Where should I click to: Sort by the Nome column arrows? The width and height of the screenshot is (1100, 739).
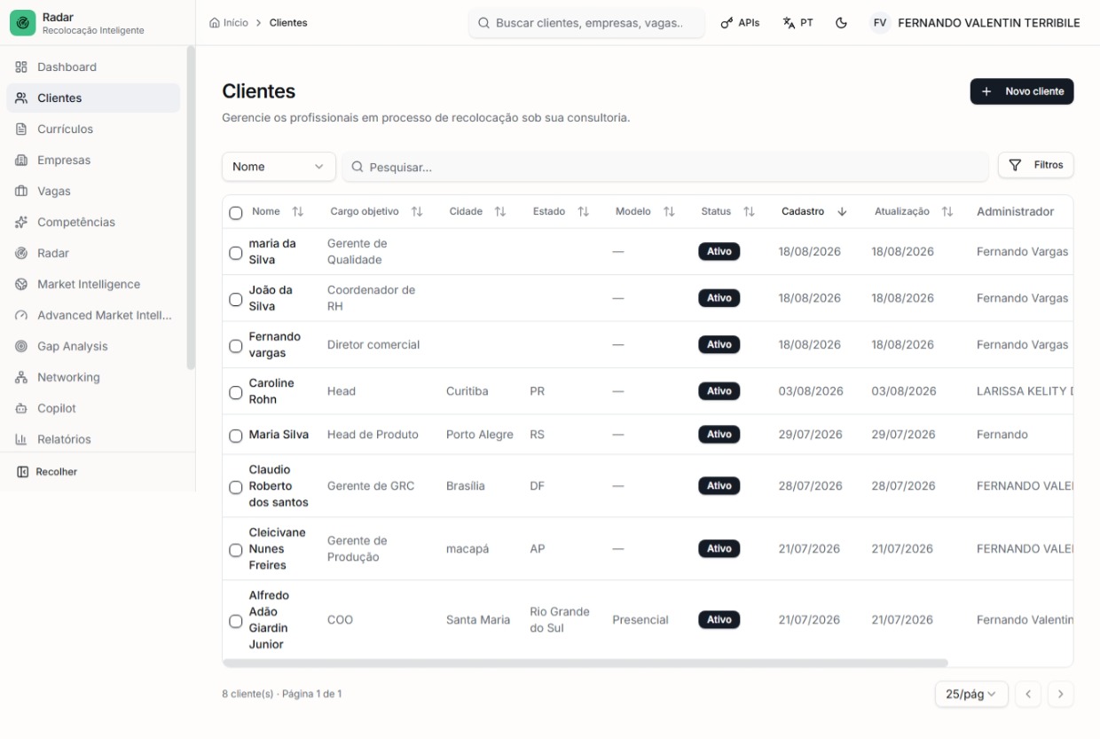[298, 212]
